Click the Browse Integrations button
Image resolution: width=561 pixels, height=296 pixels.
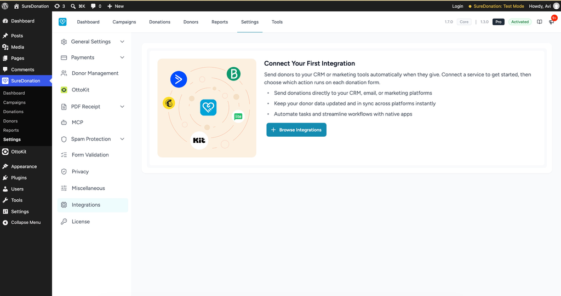(x=296, y=130)
